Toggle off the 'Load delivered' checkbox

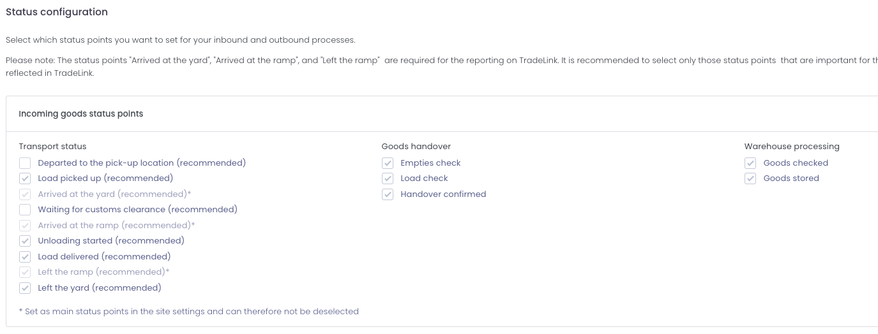tap(25, 257)
